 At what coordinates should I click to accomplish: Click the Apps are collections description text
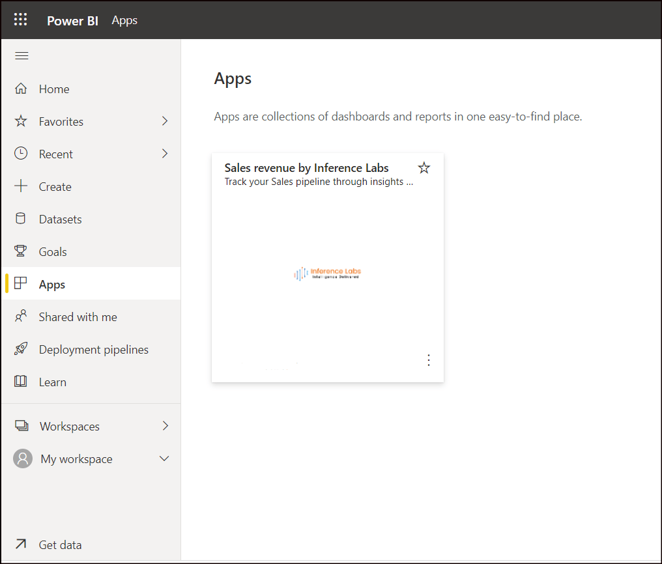(397, 117)
